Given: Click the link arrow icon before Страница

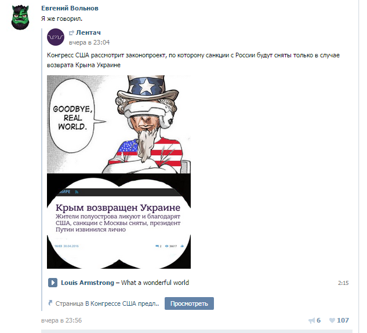Looking at the screenshot, I should 50,303.
